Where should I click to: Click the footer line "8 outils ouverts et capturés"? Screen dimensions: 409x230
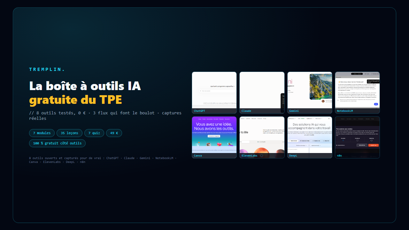103,160
